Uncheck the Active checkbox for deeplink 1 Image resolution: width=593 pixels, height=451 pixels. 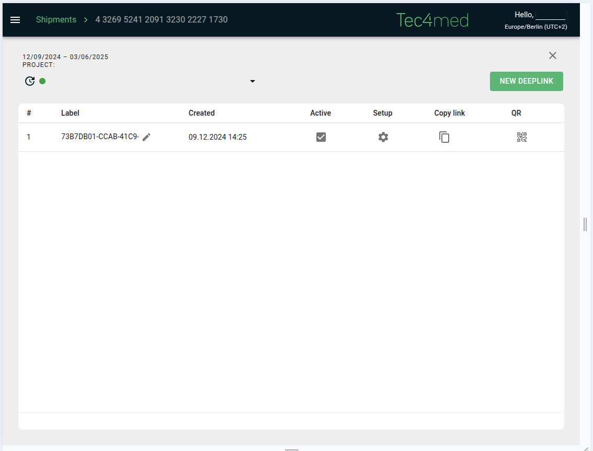tap(321, 137)
